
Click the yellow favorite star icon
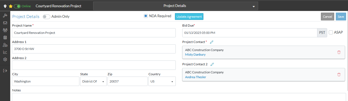coord(10,6)
